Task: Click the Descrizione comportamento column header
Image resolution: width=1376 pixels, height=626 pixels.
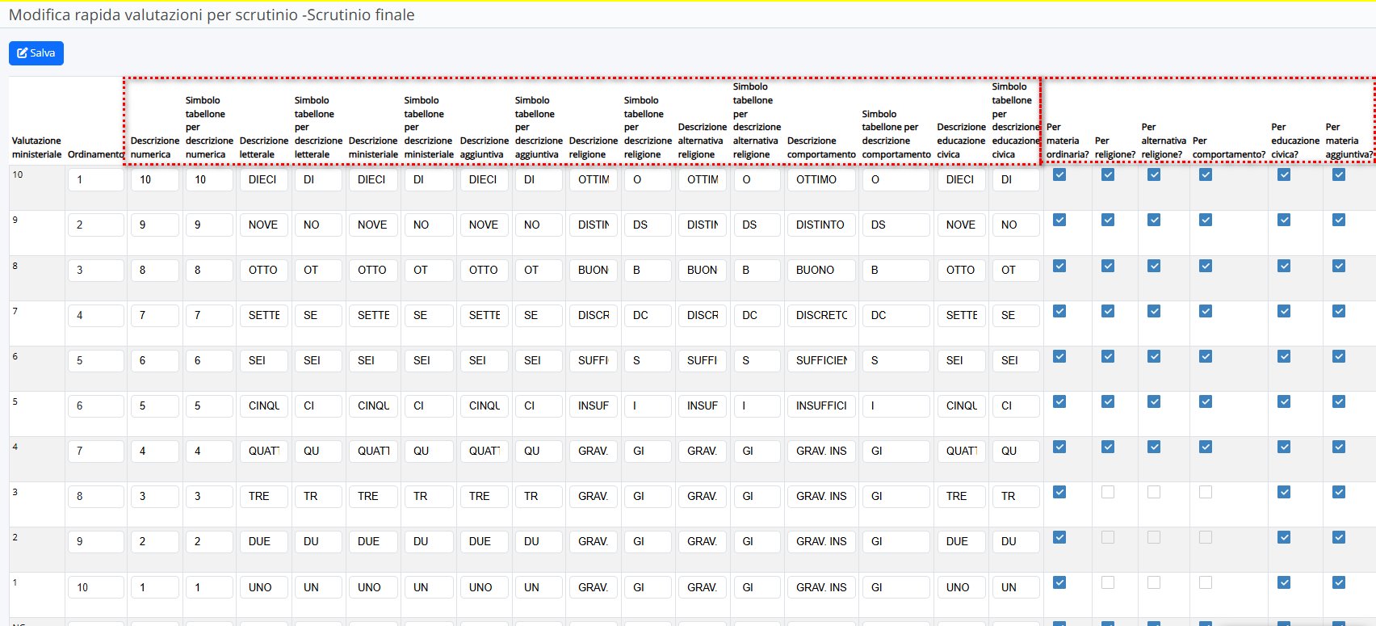Action: tap(821, 147)
